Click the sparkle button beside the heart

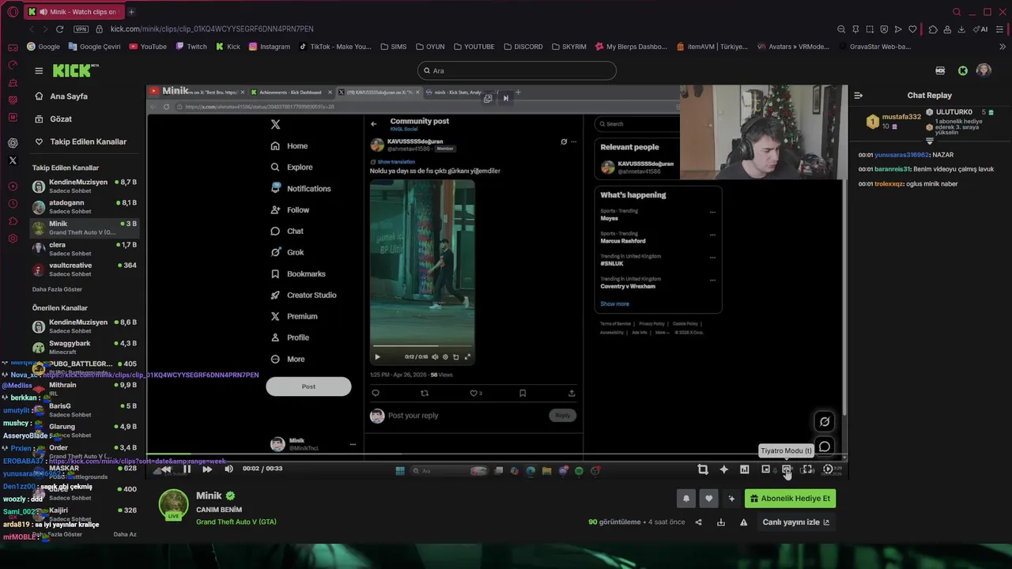click(x=731, y=499)
